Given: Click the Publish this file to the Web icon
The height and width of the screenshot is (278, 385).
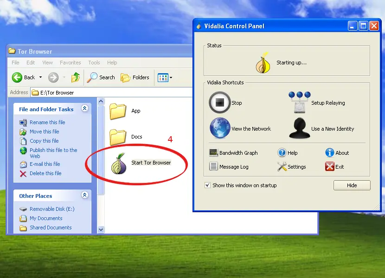Looking at the screenshot, I should click(x=23, y=151).
